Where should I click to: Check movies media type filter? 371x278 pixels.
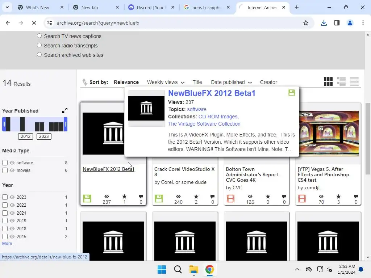click(5, 170)
